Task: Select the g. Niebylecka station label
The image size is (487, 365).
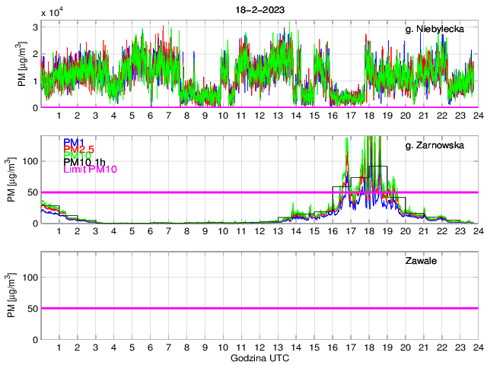Action: 435,29
